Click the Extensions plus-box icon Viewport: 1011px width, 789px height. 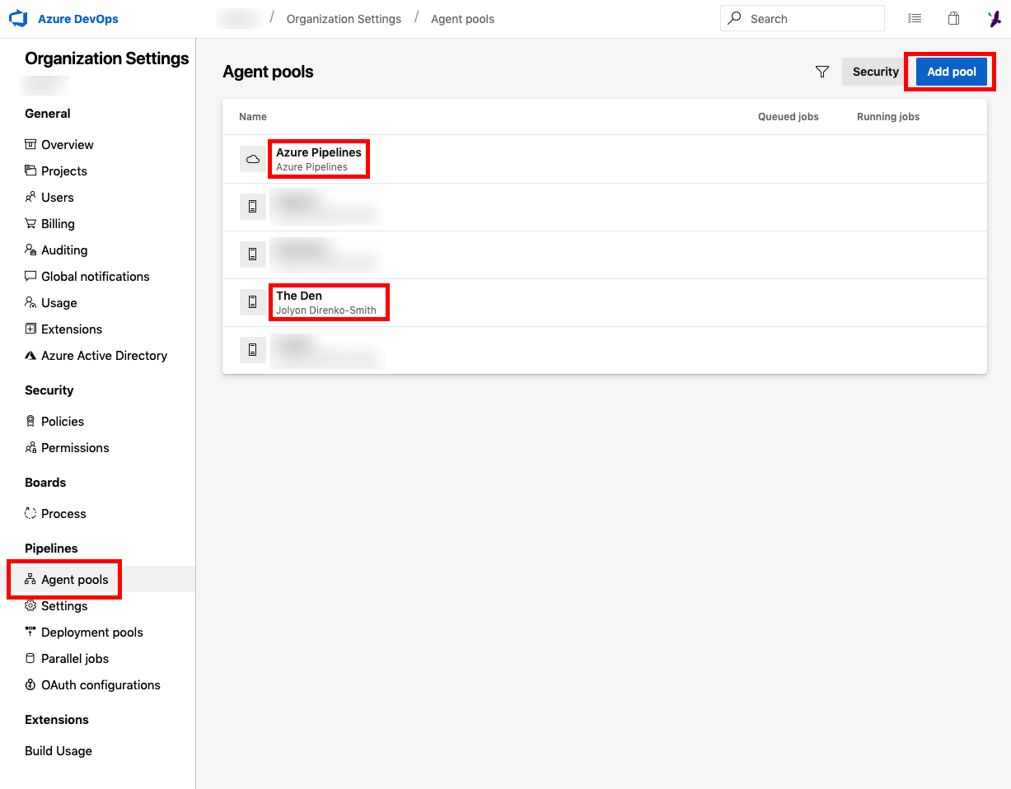30,329
